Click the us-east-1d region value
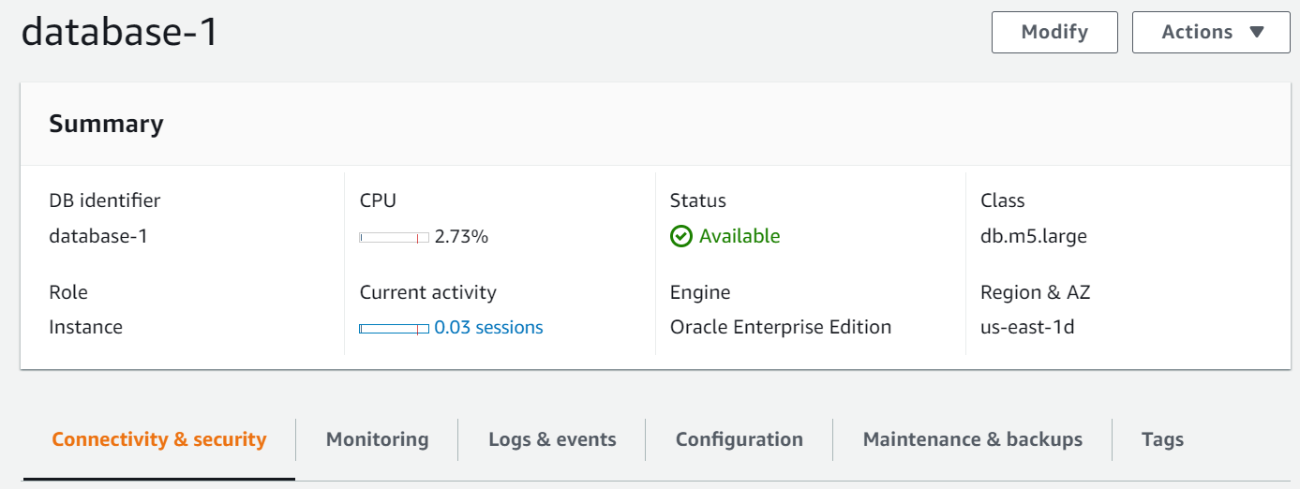 click(1027, 328)
